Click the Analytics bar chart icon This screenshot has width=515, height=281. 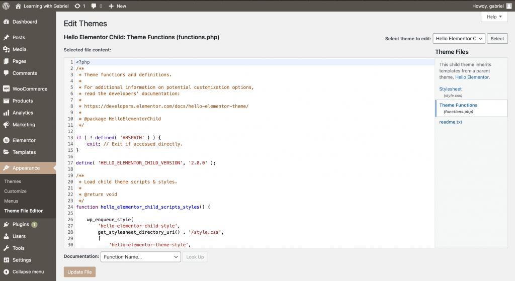coord(6,113)
